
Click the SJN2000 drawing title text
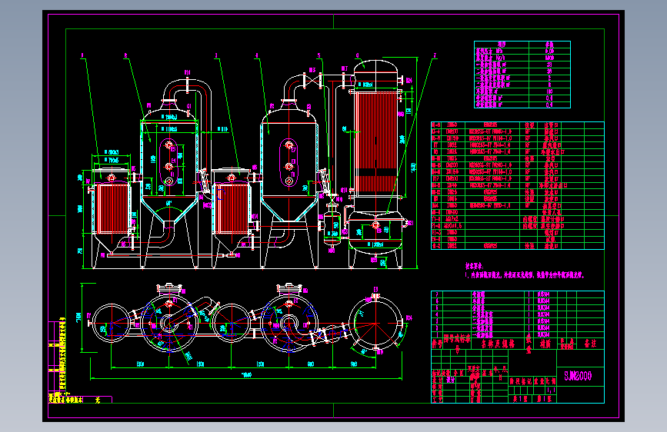[578, 376]
